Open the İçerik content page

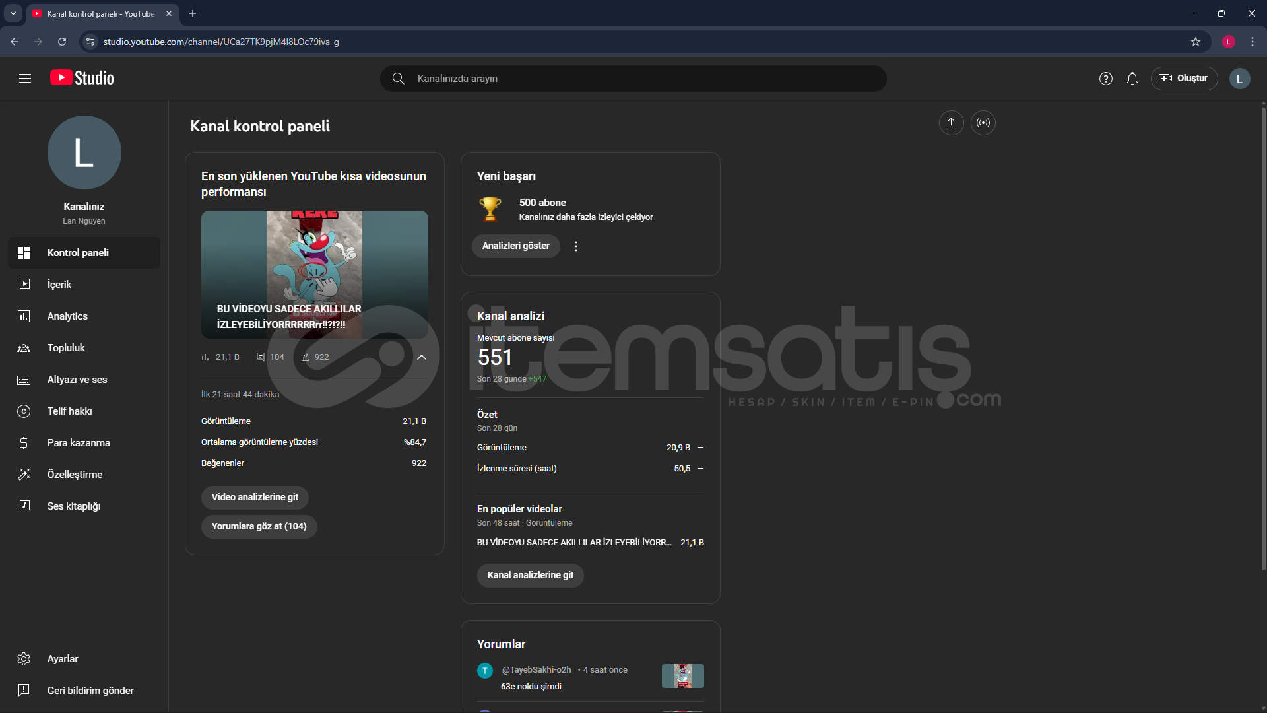coord(59,285)
